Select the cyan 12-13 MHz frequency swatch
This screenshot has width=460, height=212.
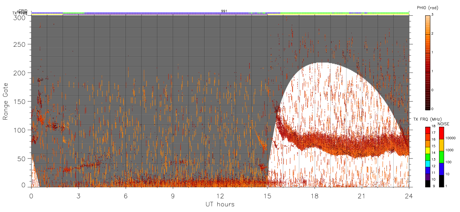pyautogui.click(x=428, y=163)
